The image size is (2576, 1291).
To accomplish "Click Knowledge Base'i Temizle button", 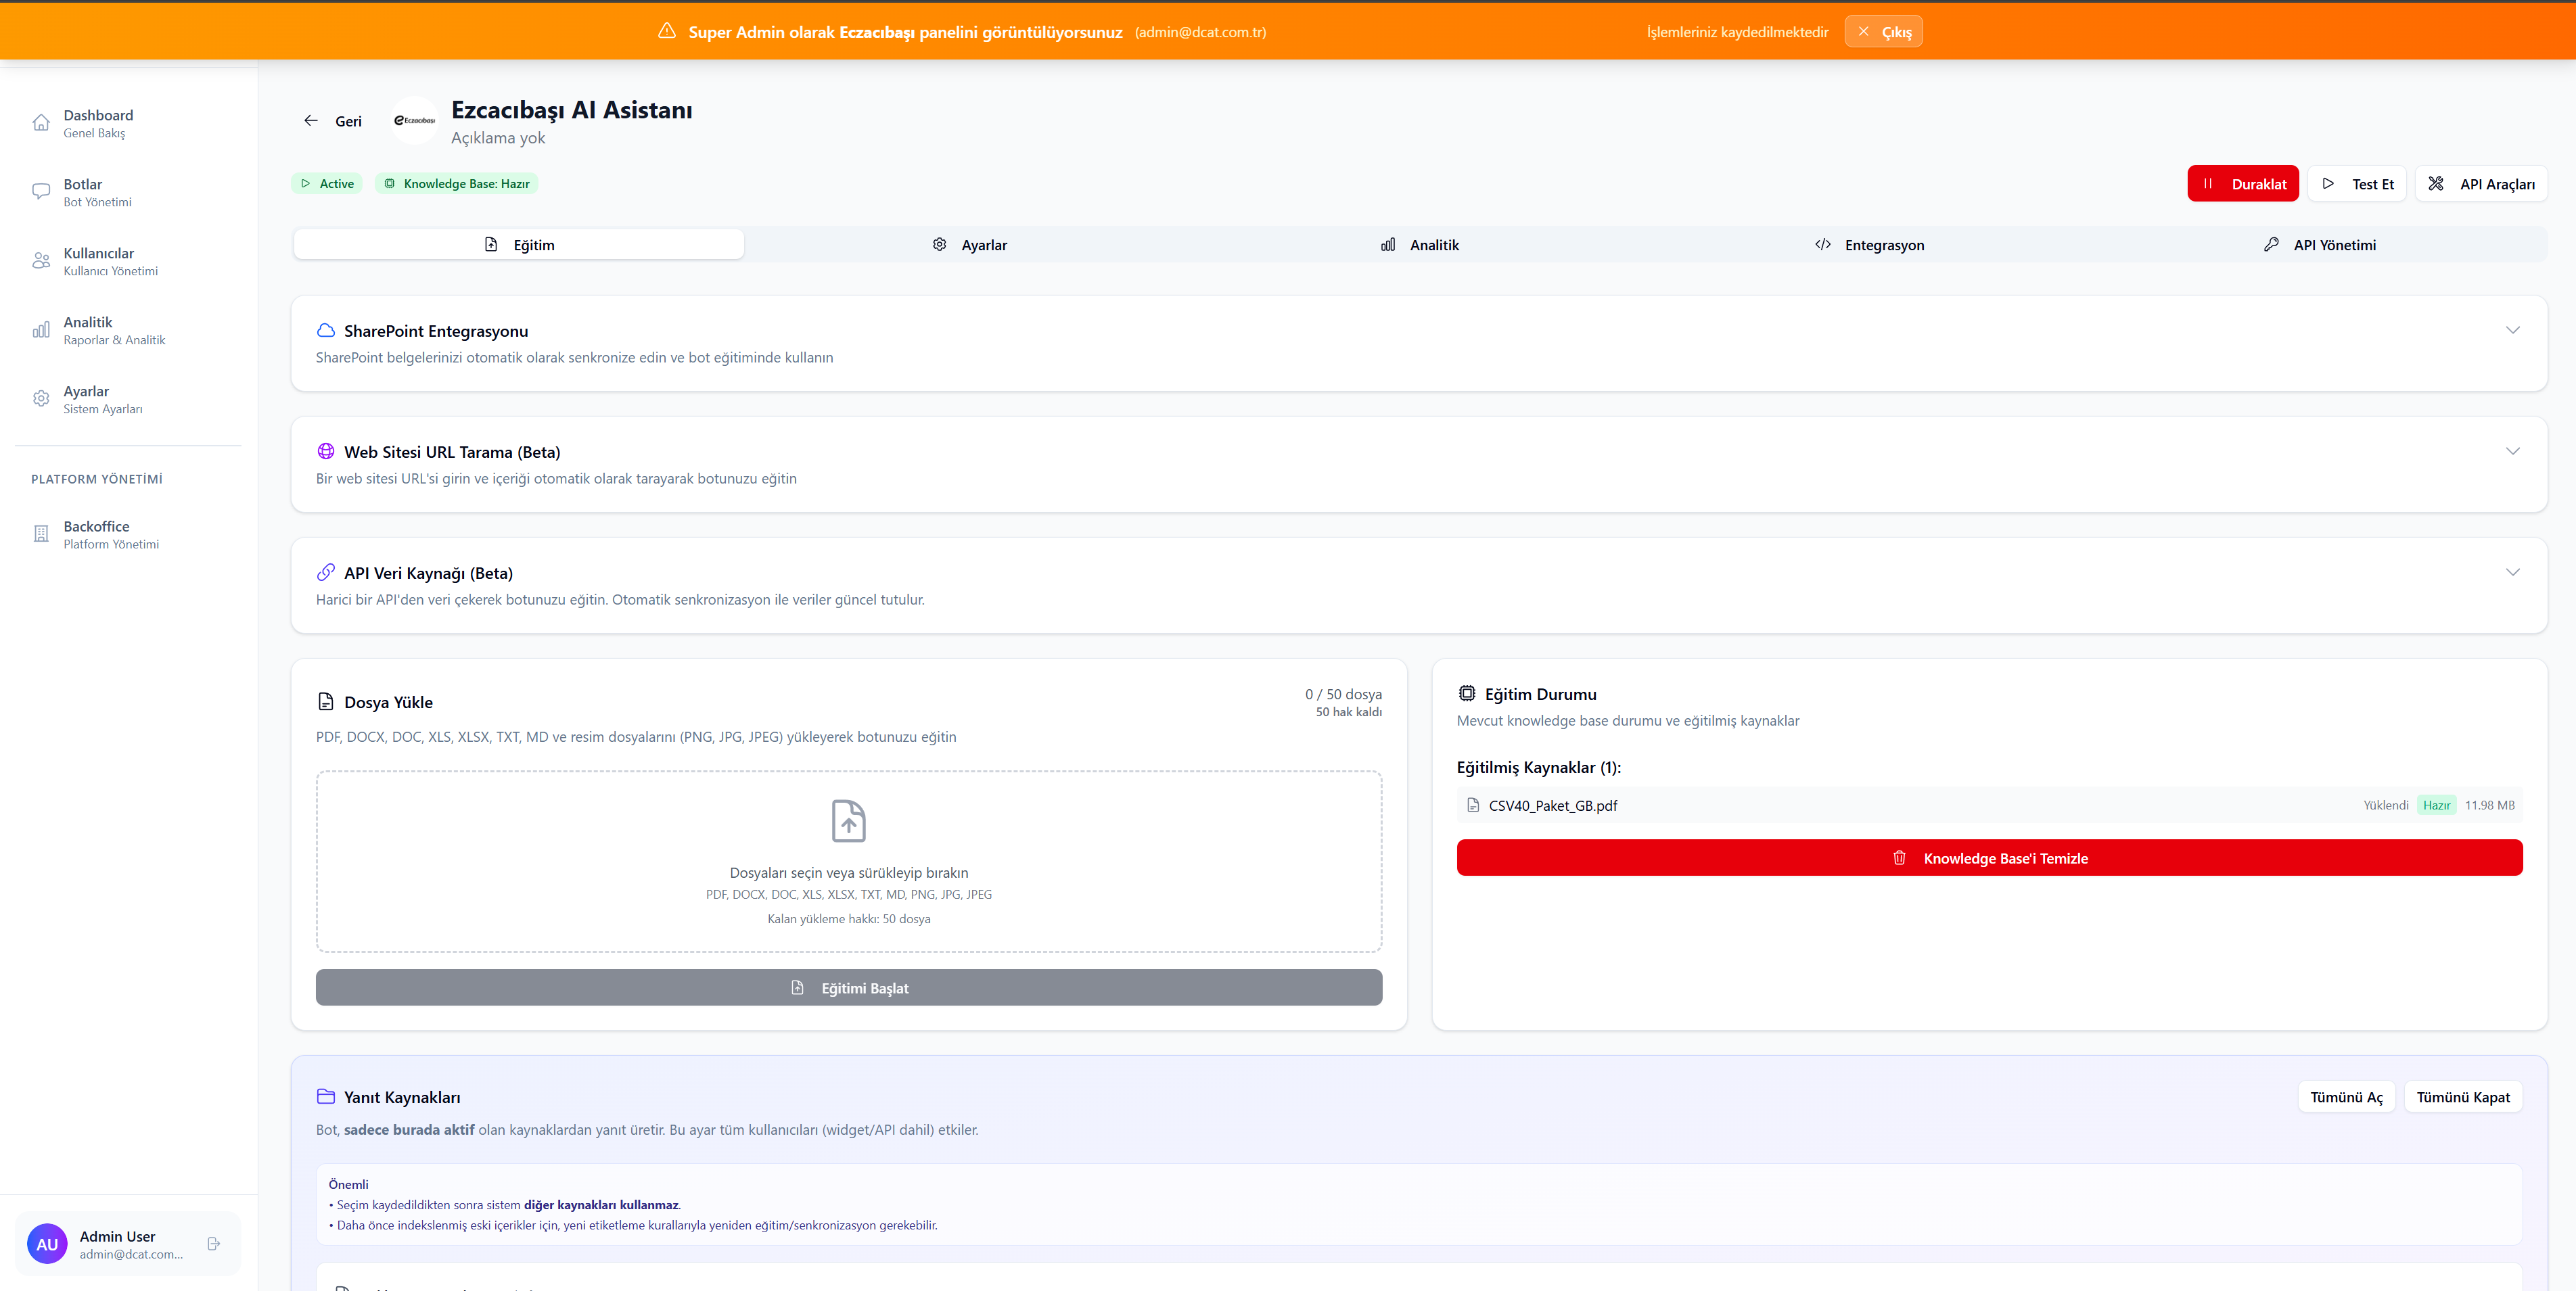I will pos(1989,858).
